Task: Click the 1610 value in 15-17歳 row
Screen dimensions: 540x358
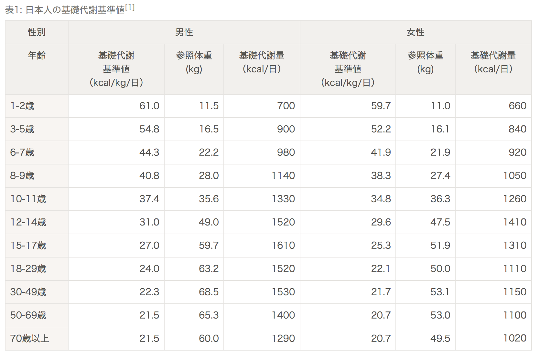Action: point(283,246)
